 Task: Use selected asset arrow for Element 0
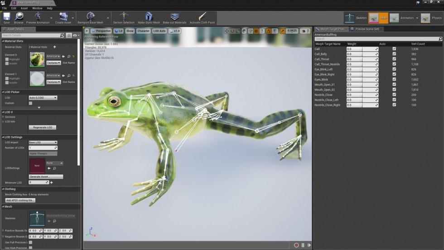[63, 56]
